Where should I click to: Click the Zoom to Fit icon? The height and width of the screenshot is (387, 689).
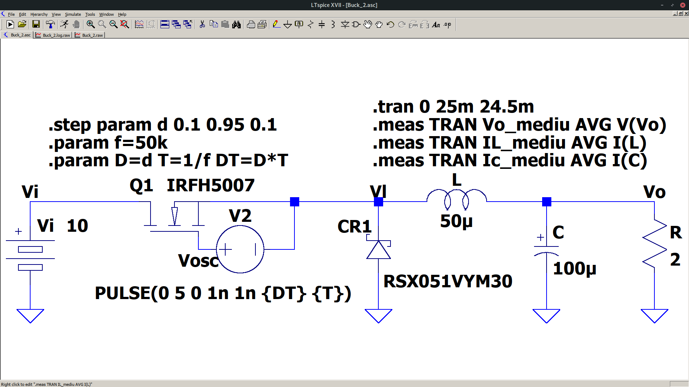pyautogui.click(x=125, y=24)
